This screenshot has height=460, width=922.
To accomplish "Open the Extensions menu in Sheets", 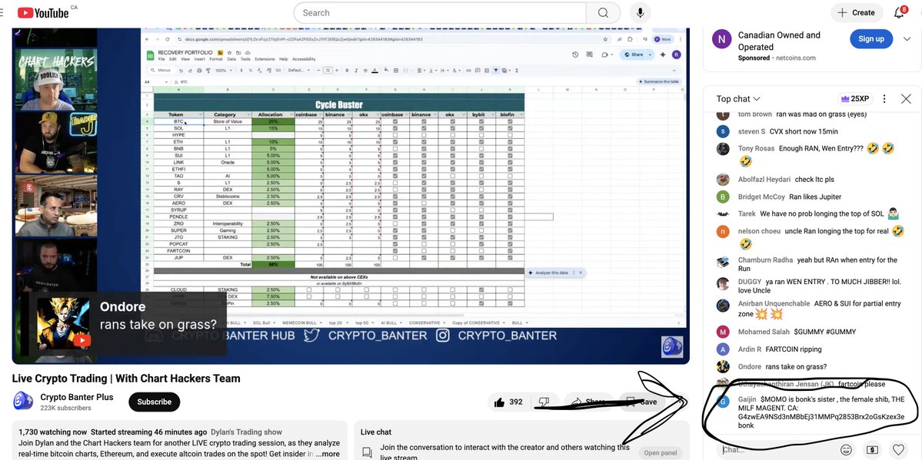I will (265, 59).
